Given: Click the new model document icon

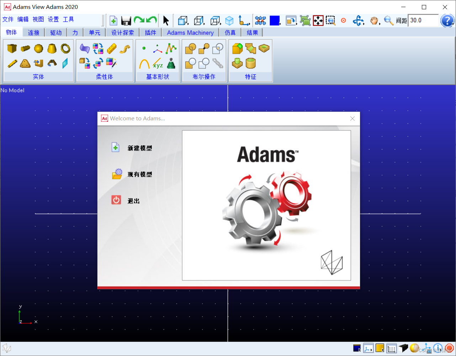Looking at the screenshot, I should 113,21.
